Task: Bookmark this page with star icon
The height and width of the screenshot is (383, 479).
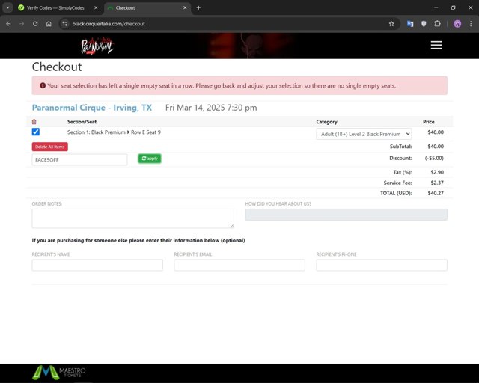Action: pyautogui.click(x=391, y=24)
